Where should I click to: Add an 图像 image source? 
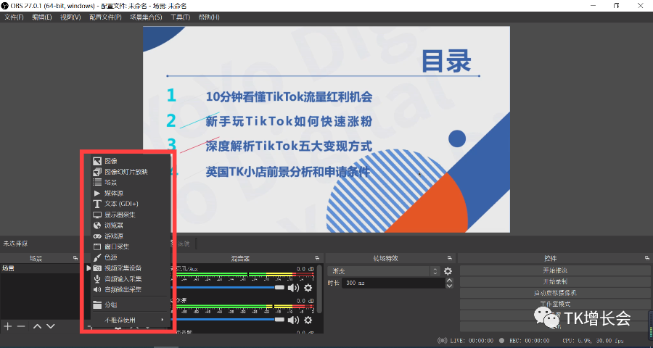click(x=130, y=161)
